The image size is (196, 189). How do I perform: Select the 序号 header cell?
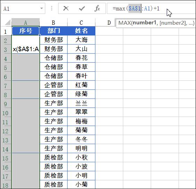26,31
